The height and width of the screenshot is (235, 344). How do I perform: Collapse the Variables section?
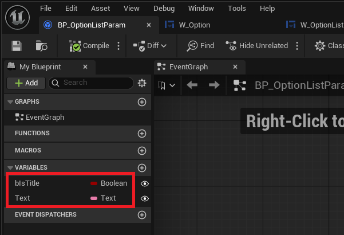[10, 167]
